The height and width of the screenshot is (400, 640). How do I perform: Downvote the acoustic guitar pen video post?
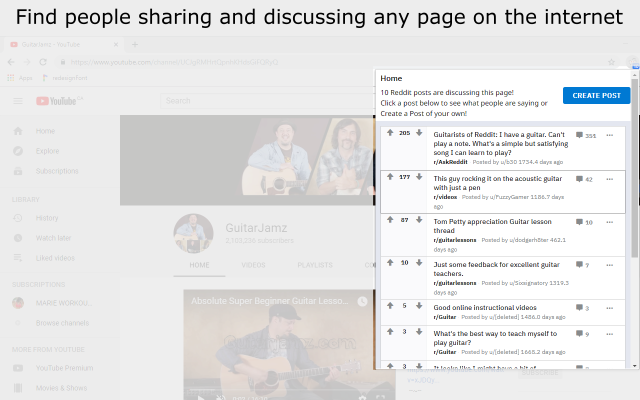(419, 177)
